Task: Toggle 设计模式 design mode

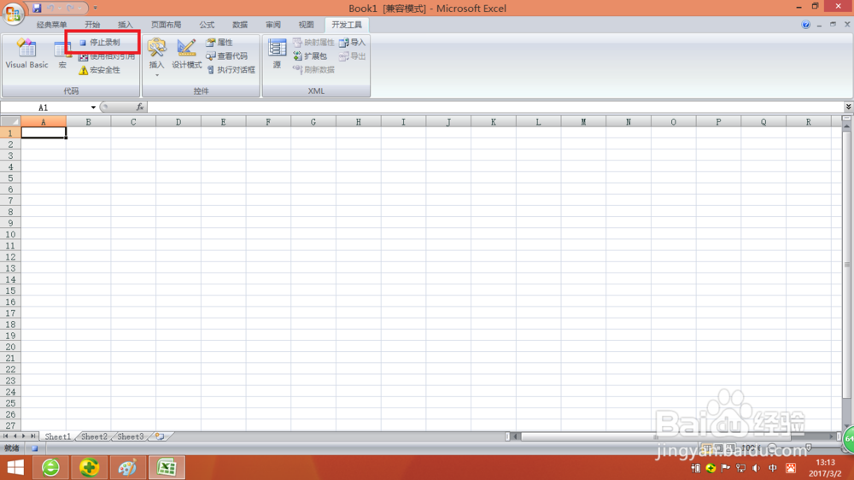Action: tap(187, 54)
